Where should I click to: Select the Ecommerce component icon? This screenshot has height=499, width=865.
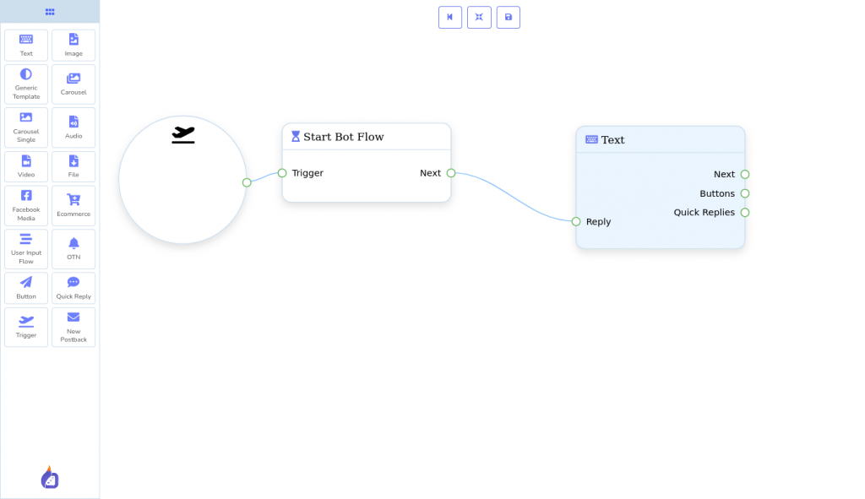coord(73,205)
